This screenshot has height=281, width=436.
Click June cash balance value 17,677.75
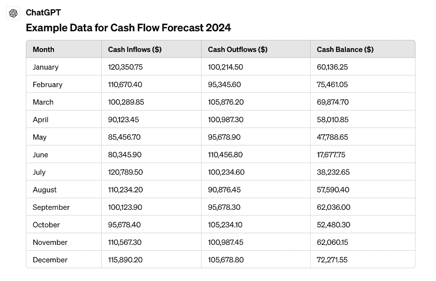[331, 155]
